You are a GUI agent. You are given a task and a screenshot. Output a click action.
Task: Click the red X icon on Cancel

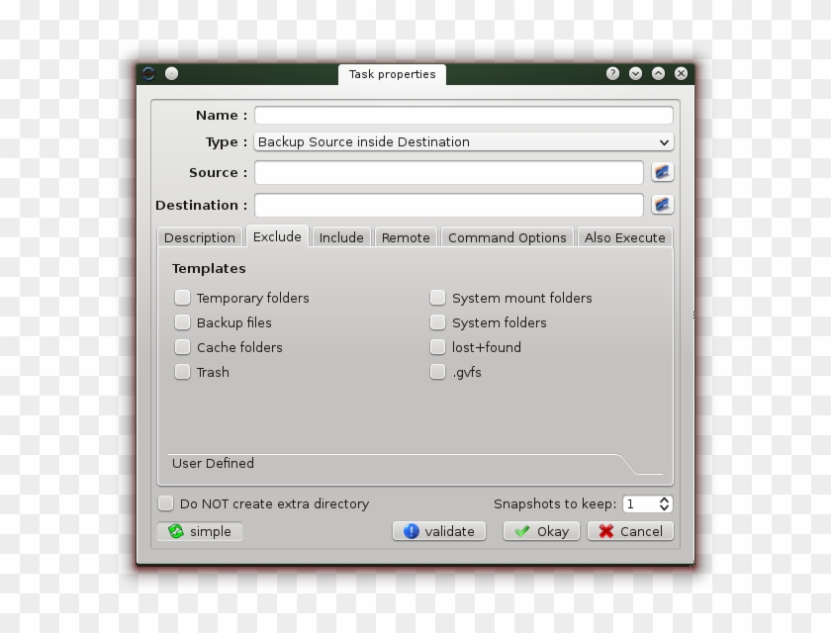(606, 531)
